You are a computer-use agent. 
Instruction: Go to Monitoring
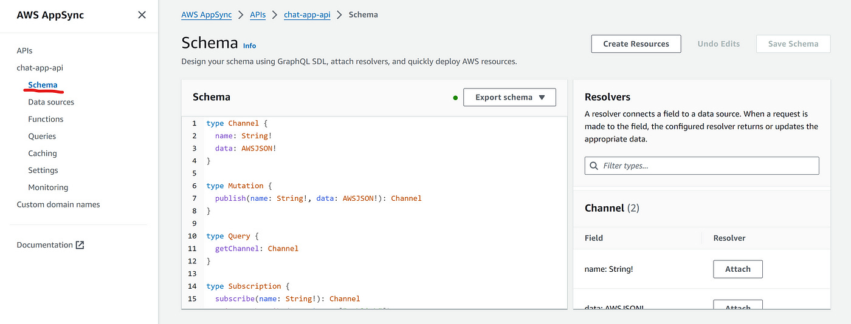point(48,187)
